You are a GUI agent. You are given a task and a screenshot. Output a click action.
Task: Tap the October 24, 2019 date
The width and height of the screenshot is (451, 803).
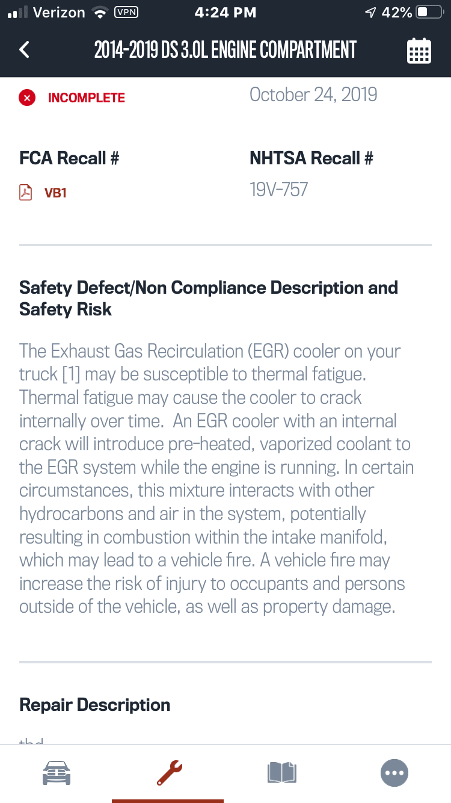313,95
